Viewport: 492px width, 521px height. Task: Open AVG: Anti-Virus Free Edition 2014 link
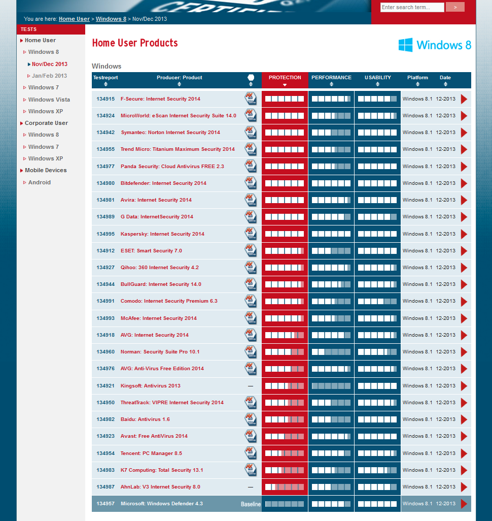tap(162, 369)
